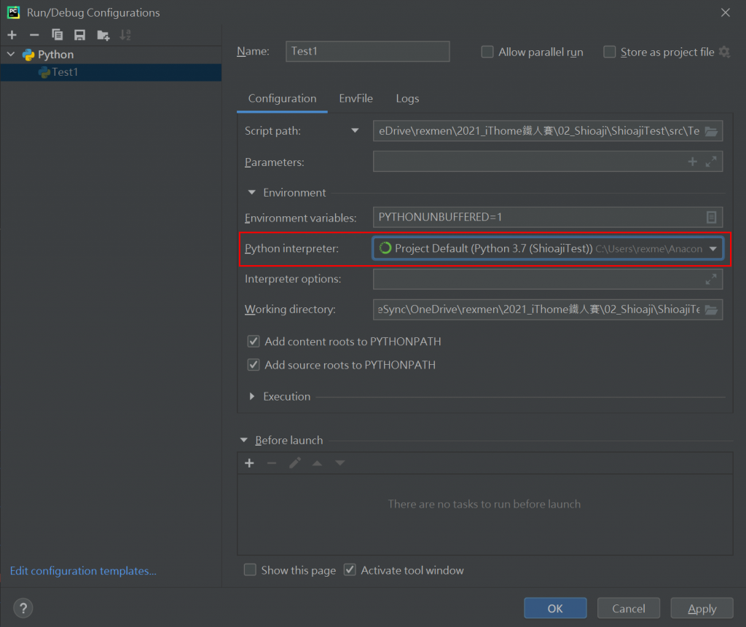
Task: Confirm with the OK button
Action: click(555, 609)
